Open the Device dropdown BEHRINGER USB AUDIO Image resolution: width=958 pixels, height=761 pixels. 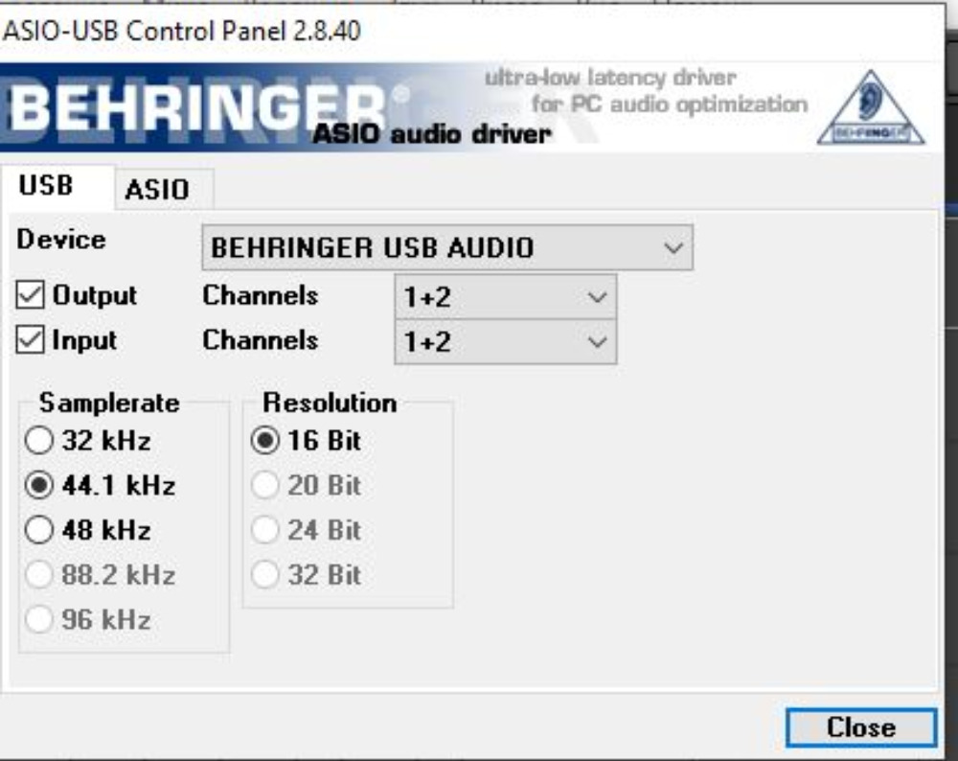[447, 247]
